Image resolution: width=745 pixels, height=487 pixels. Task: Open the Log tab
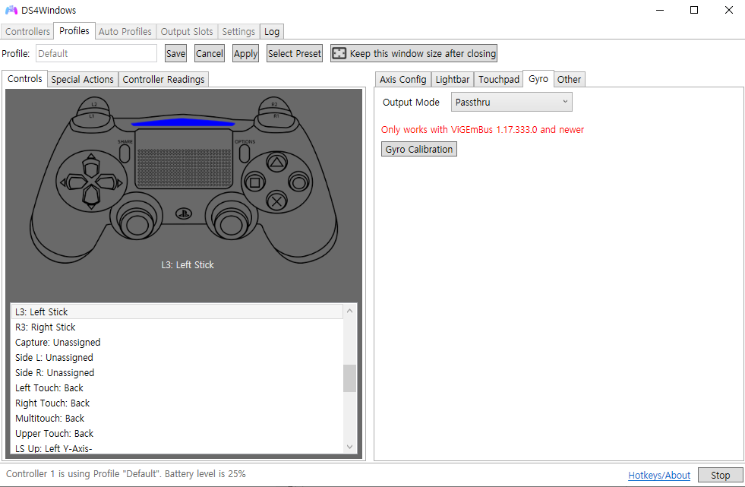(x=272, y=31)
